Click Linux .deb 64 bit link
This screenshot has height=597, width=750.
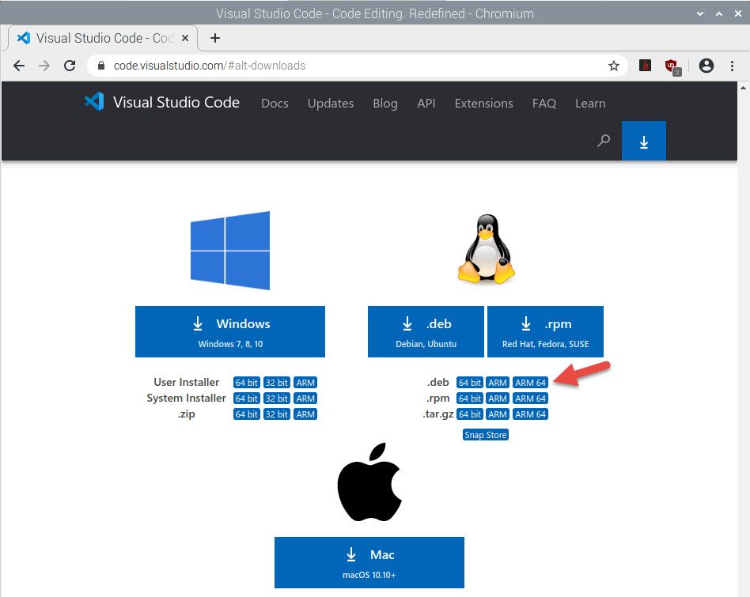[470, 383]
